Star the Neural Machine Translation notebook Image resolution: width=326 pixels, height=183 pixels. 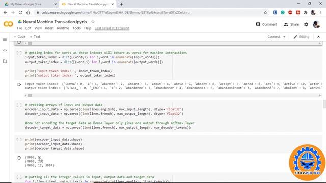tap(93, 21)
